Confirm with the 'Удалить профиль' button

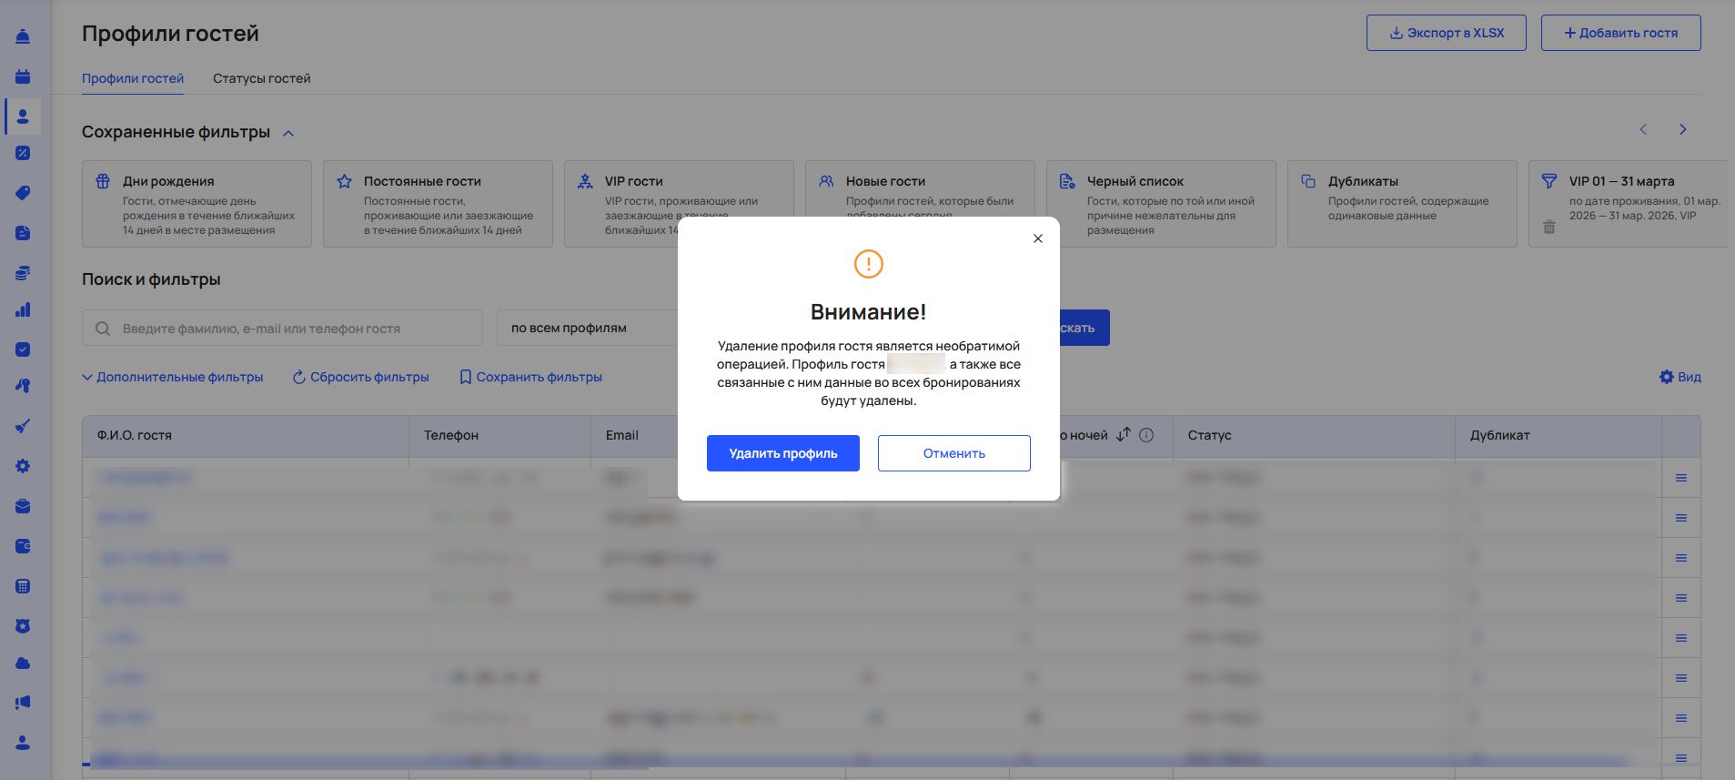click(782, 453)
